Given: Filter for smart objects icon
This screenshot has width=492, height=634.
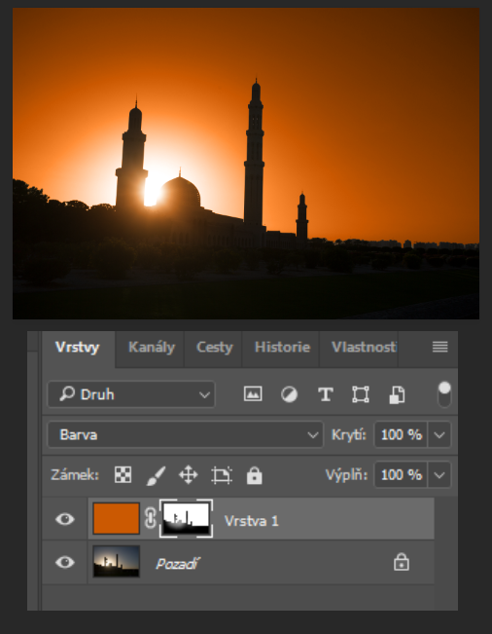Looking at the screenshot, I should point(397,394).
